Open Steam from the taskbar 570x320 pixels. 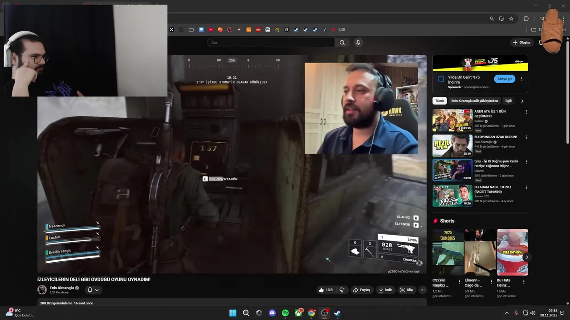[338, 313]
